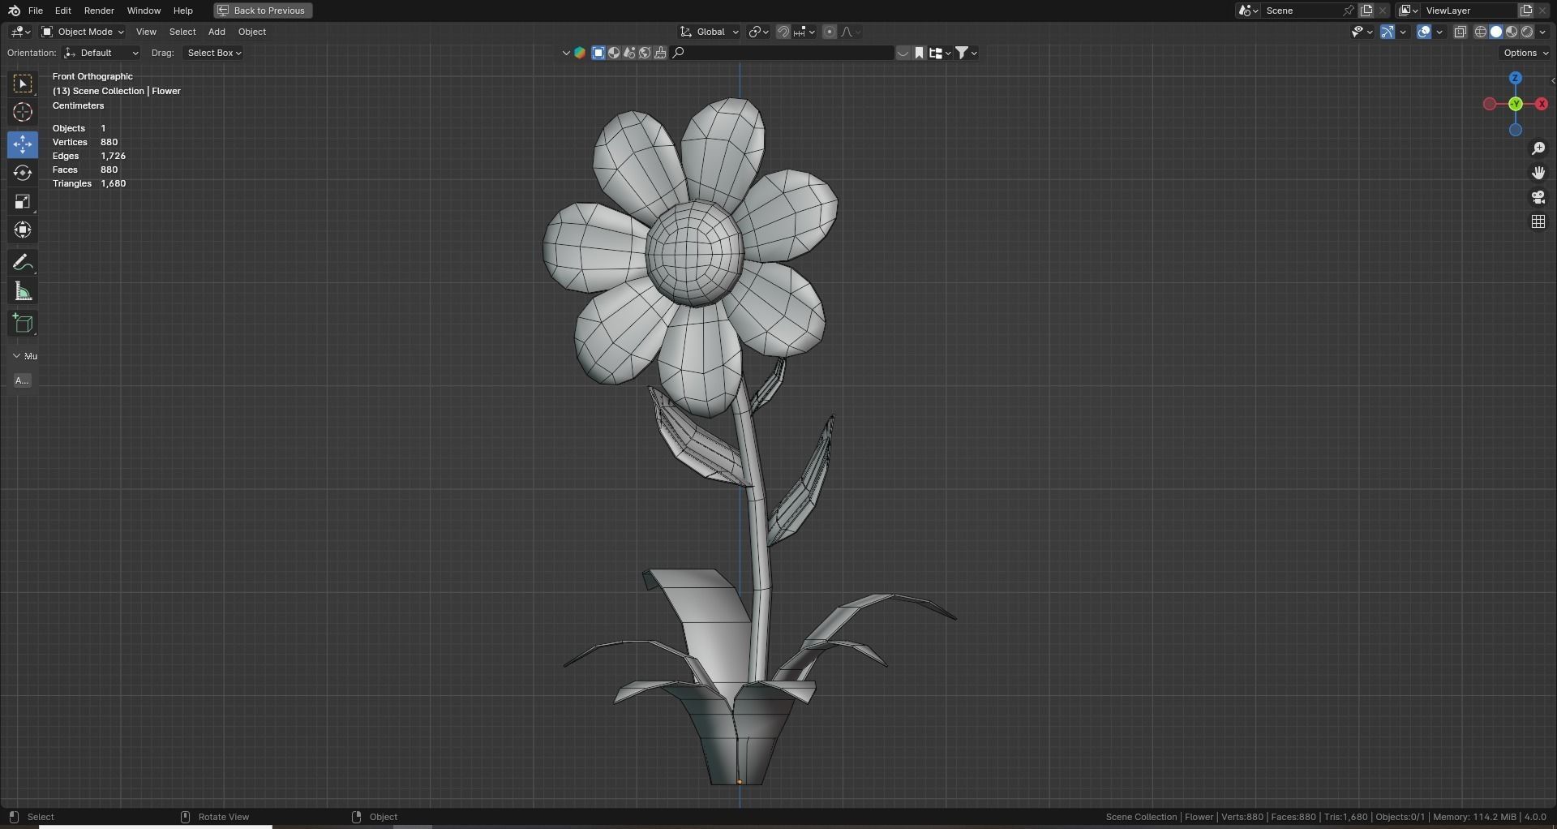Open the filter funnel dropdown
This screenshot has width=1557, height=829.
967,53
